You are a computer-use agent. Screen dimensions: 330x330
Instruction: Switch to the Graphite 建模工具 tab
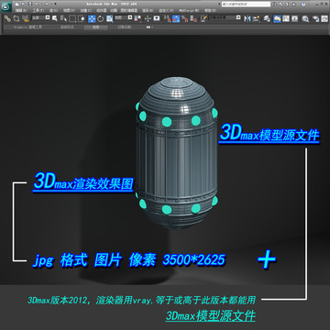coord(27,27)
